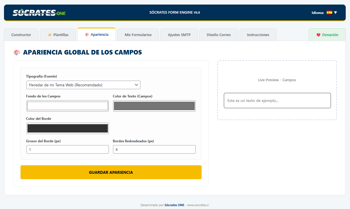Click the heart icon on Donación tab
Screen dimensions: 350x209
click(318, 35)
